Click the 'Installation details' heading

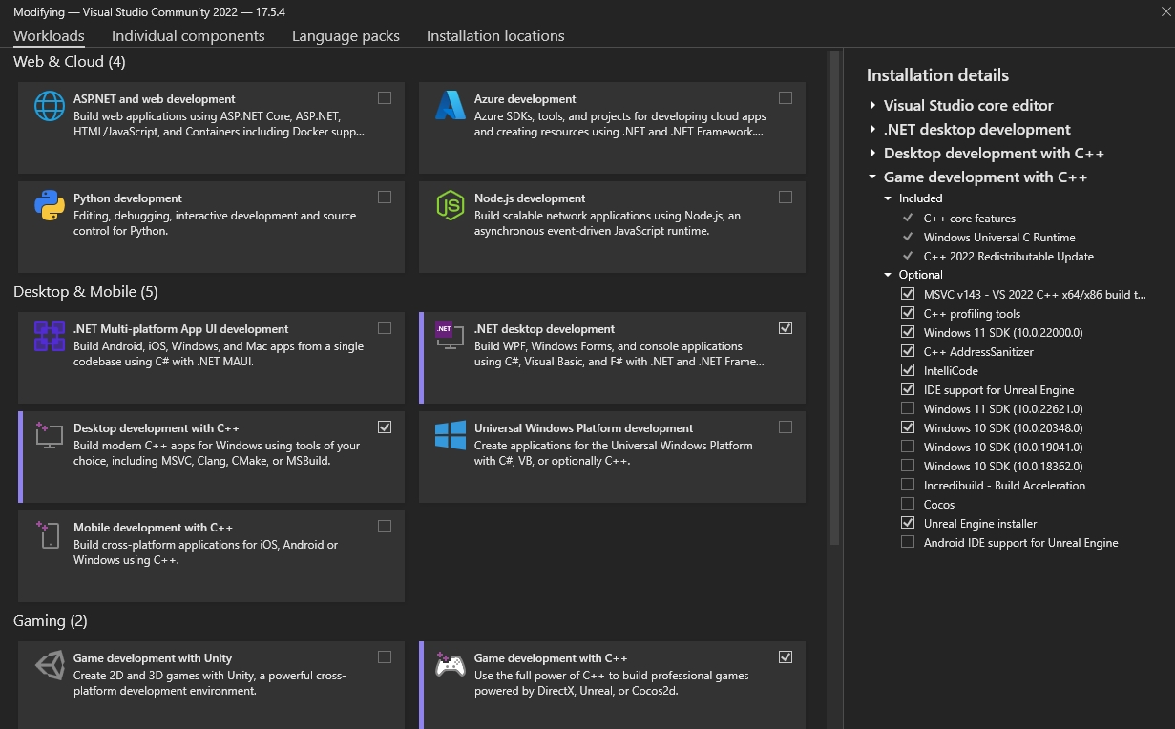pos(937,75)
